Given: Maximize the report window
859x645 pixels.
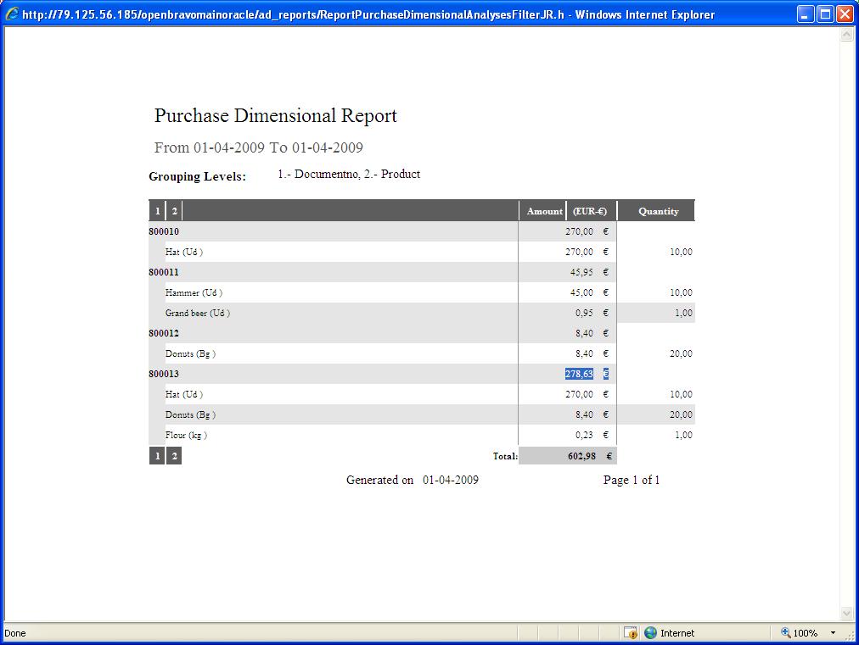Looking at the screenshot, I should pos(825,14).
